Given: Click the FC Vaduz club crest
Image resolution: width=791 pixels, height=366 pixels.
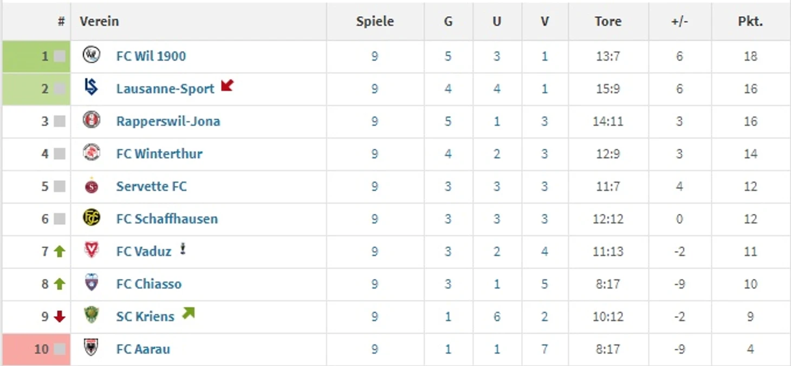Looking at the screenshot, I should (91, 250).
